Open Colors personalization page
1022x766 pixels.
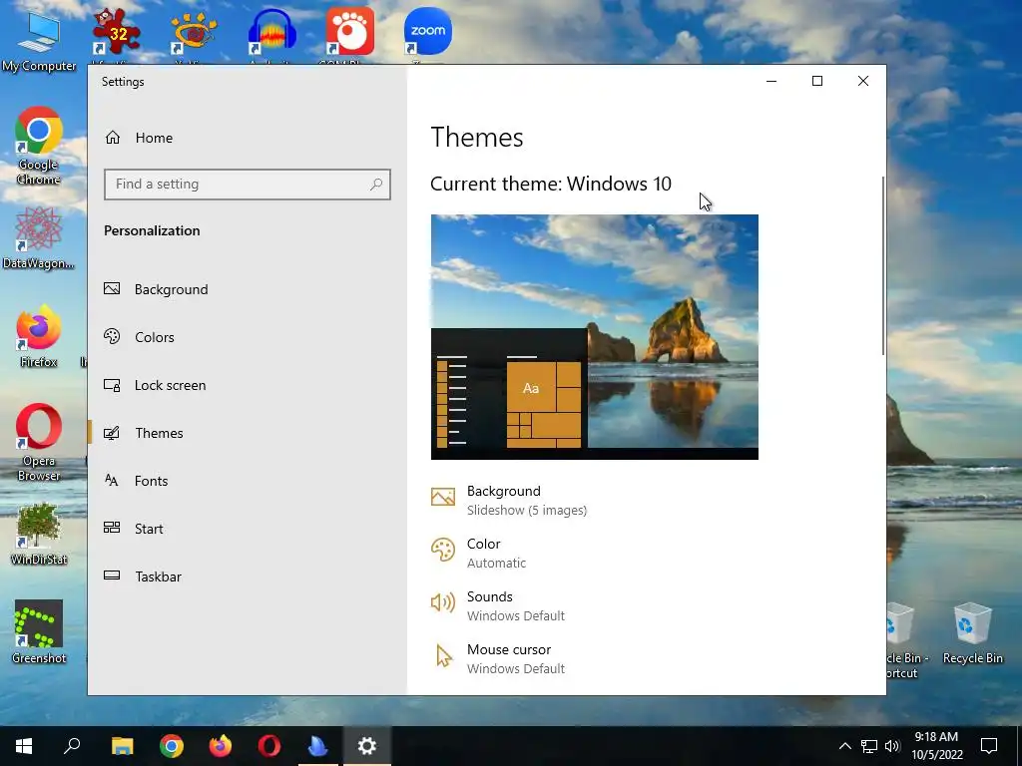[x=154, y=337]
